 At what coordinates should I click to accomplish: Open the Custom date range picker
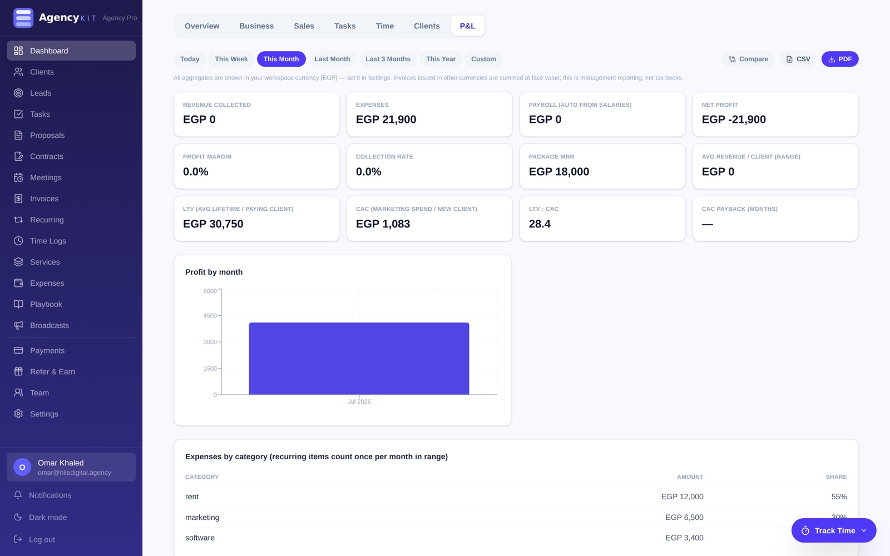click(x=483, y=59)
